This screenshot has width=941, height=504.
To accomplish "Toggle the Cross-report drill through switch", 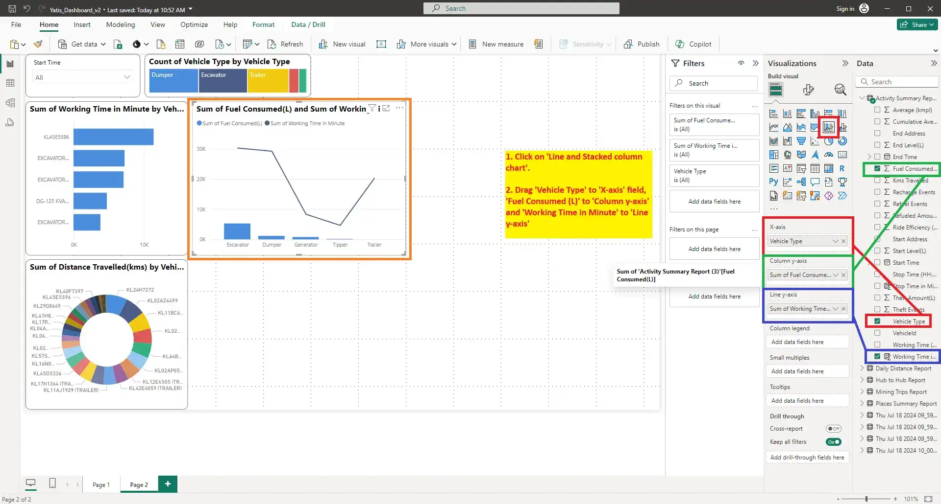I will click(833, 429).
